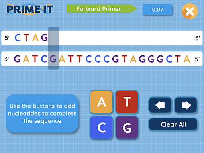
Task: Click the last A on the template strand
Action: pyautogui.click(x=187, y=59)
